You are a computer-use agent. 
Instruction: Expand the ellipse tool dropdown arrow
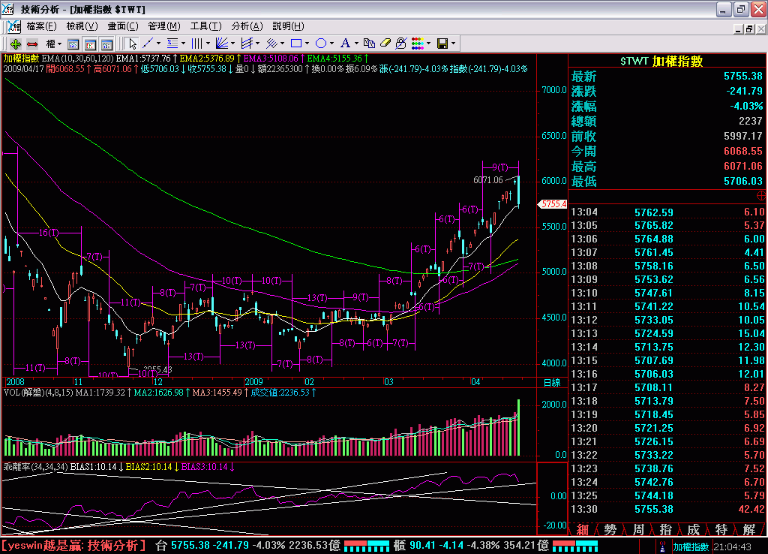(331, 44)
